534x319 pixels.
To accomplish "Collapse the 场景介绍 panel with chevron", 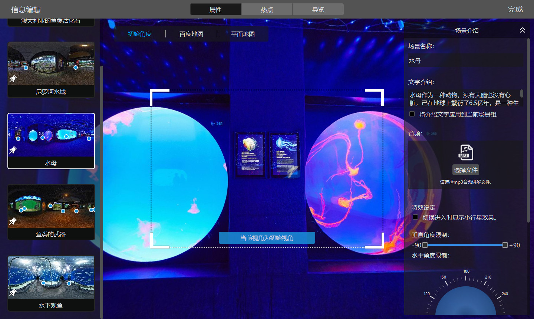I will (x=522, y=30).
